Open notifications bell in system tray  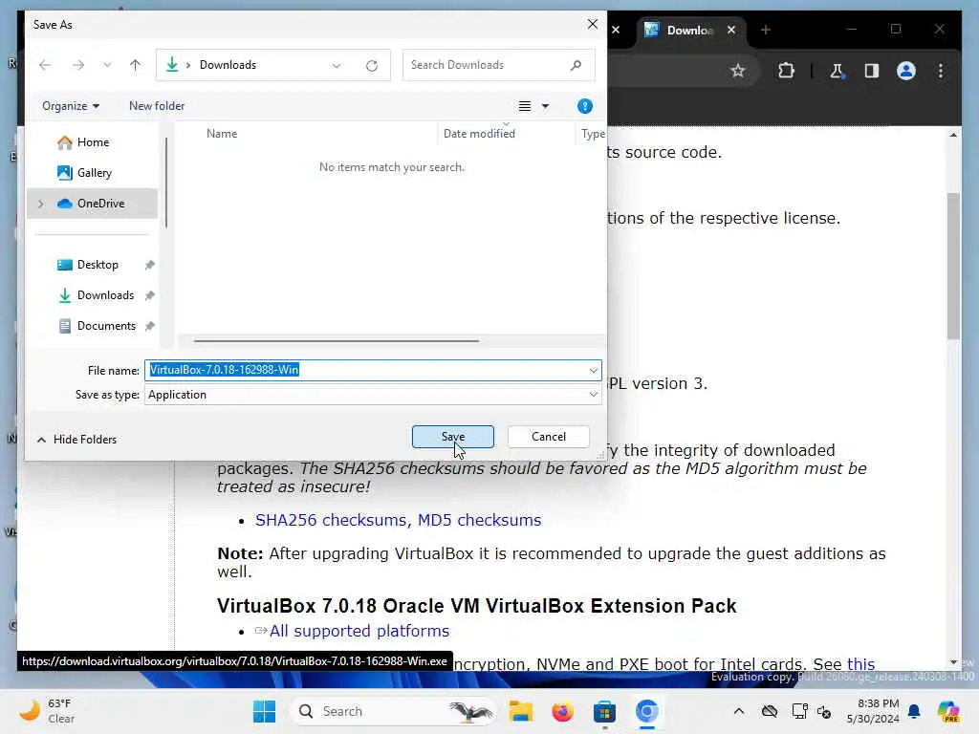914,711
